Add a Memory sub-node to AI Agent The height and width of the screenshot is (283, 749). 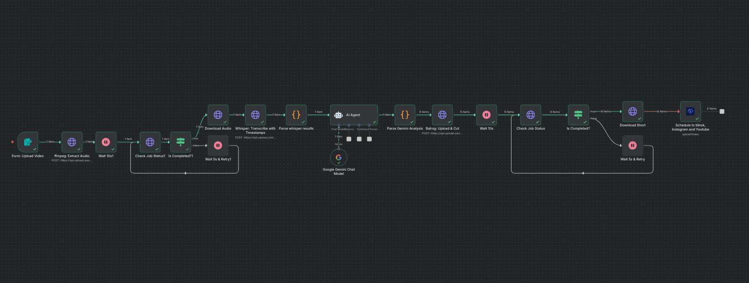tap(349, 139)
